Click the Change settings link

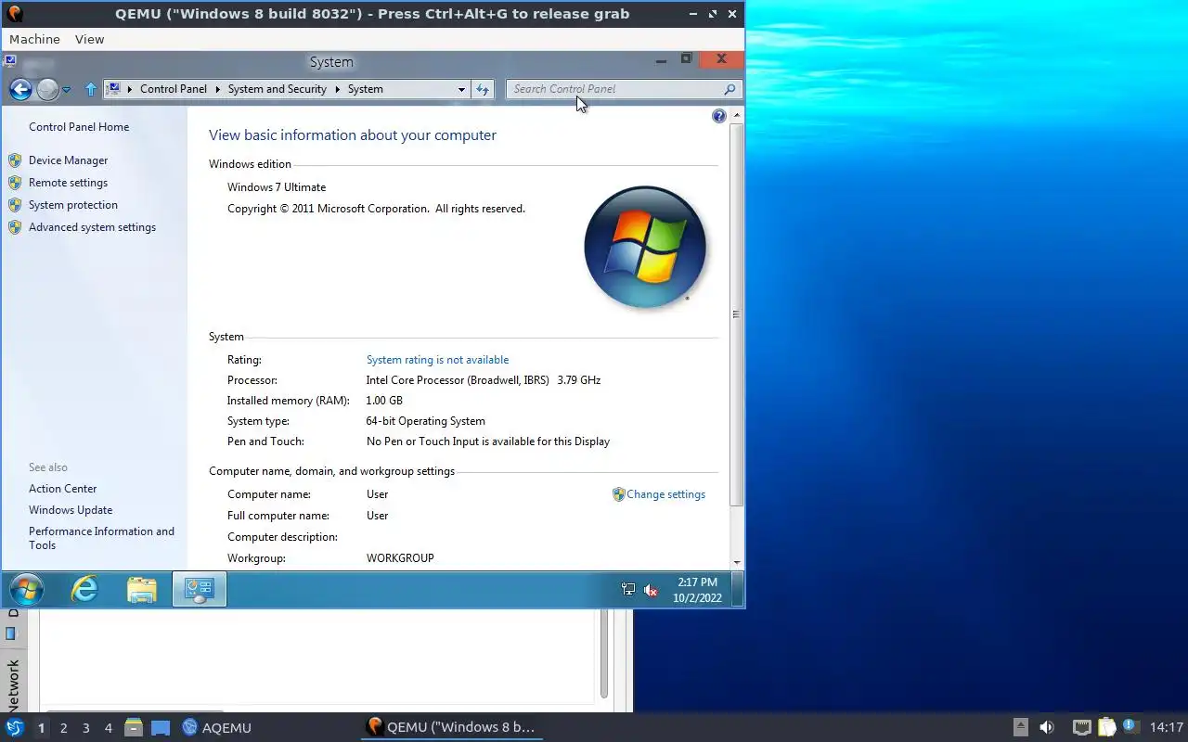tap(665, 494)
